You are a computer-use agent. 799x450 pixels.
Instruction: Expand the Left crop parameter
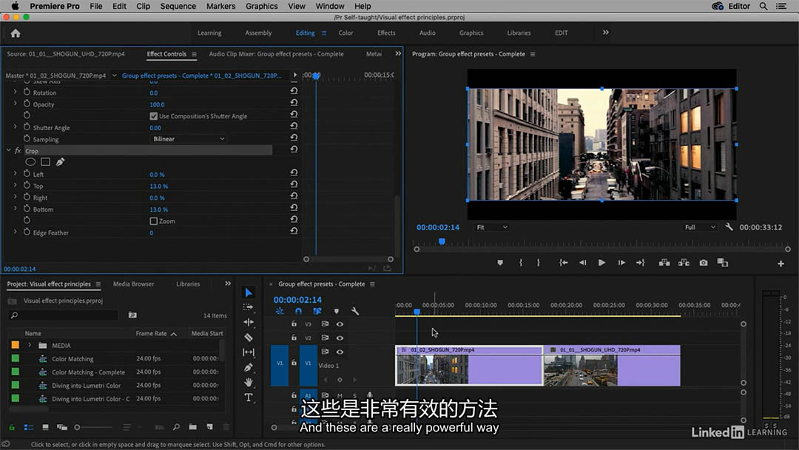[16, 174]
